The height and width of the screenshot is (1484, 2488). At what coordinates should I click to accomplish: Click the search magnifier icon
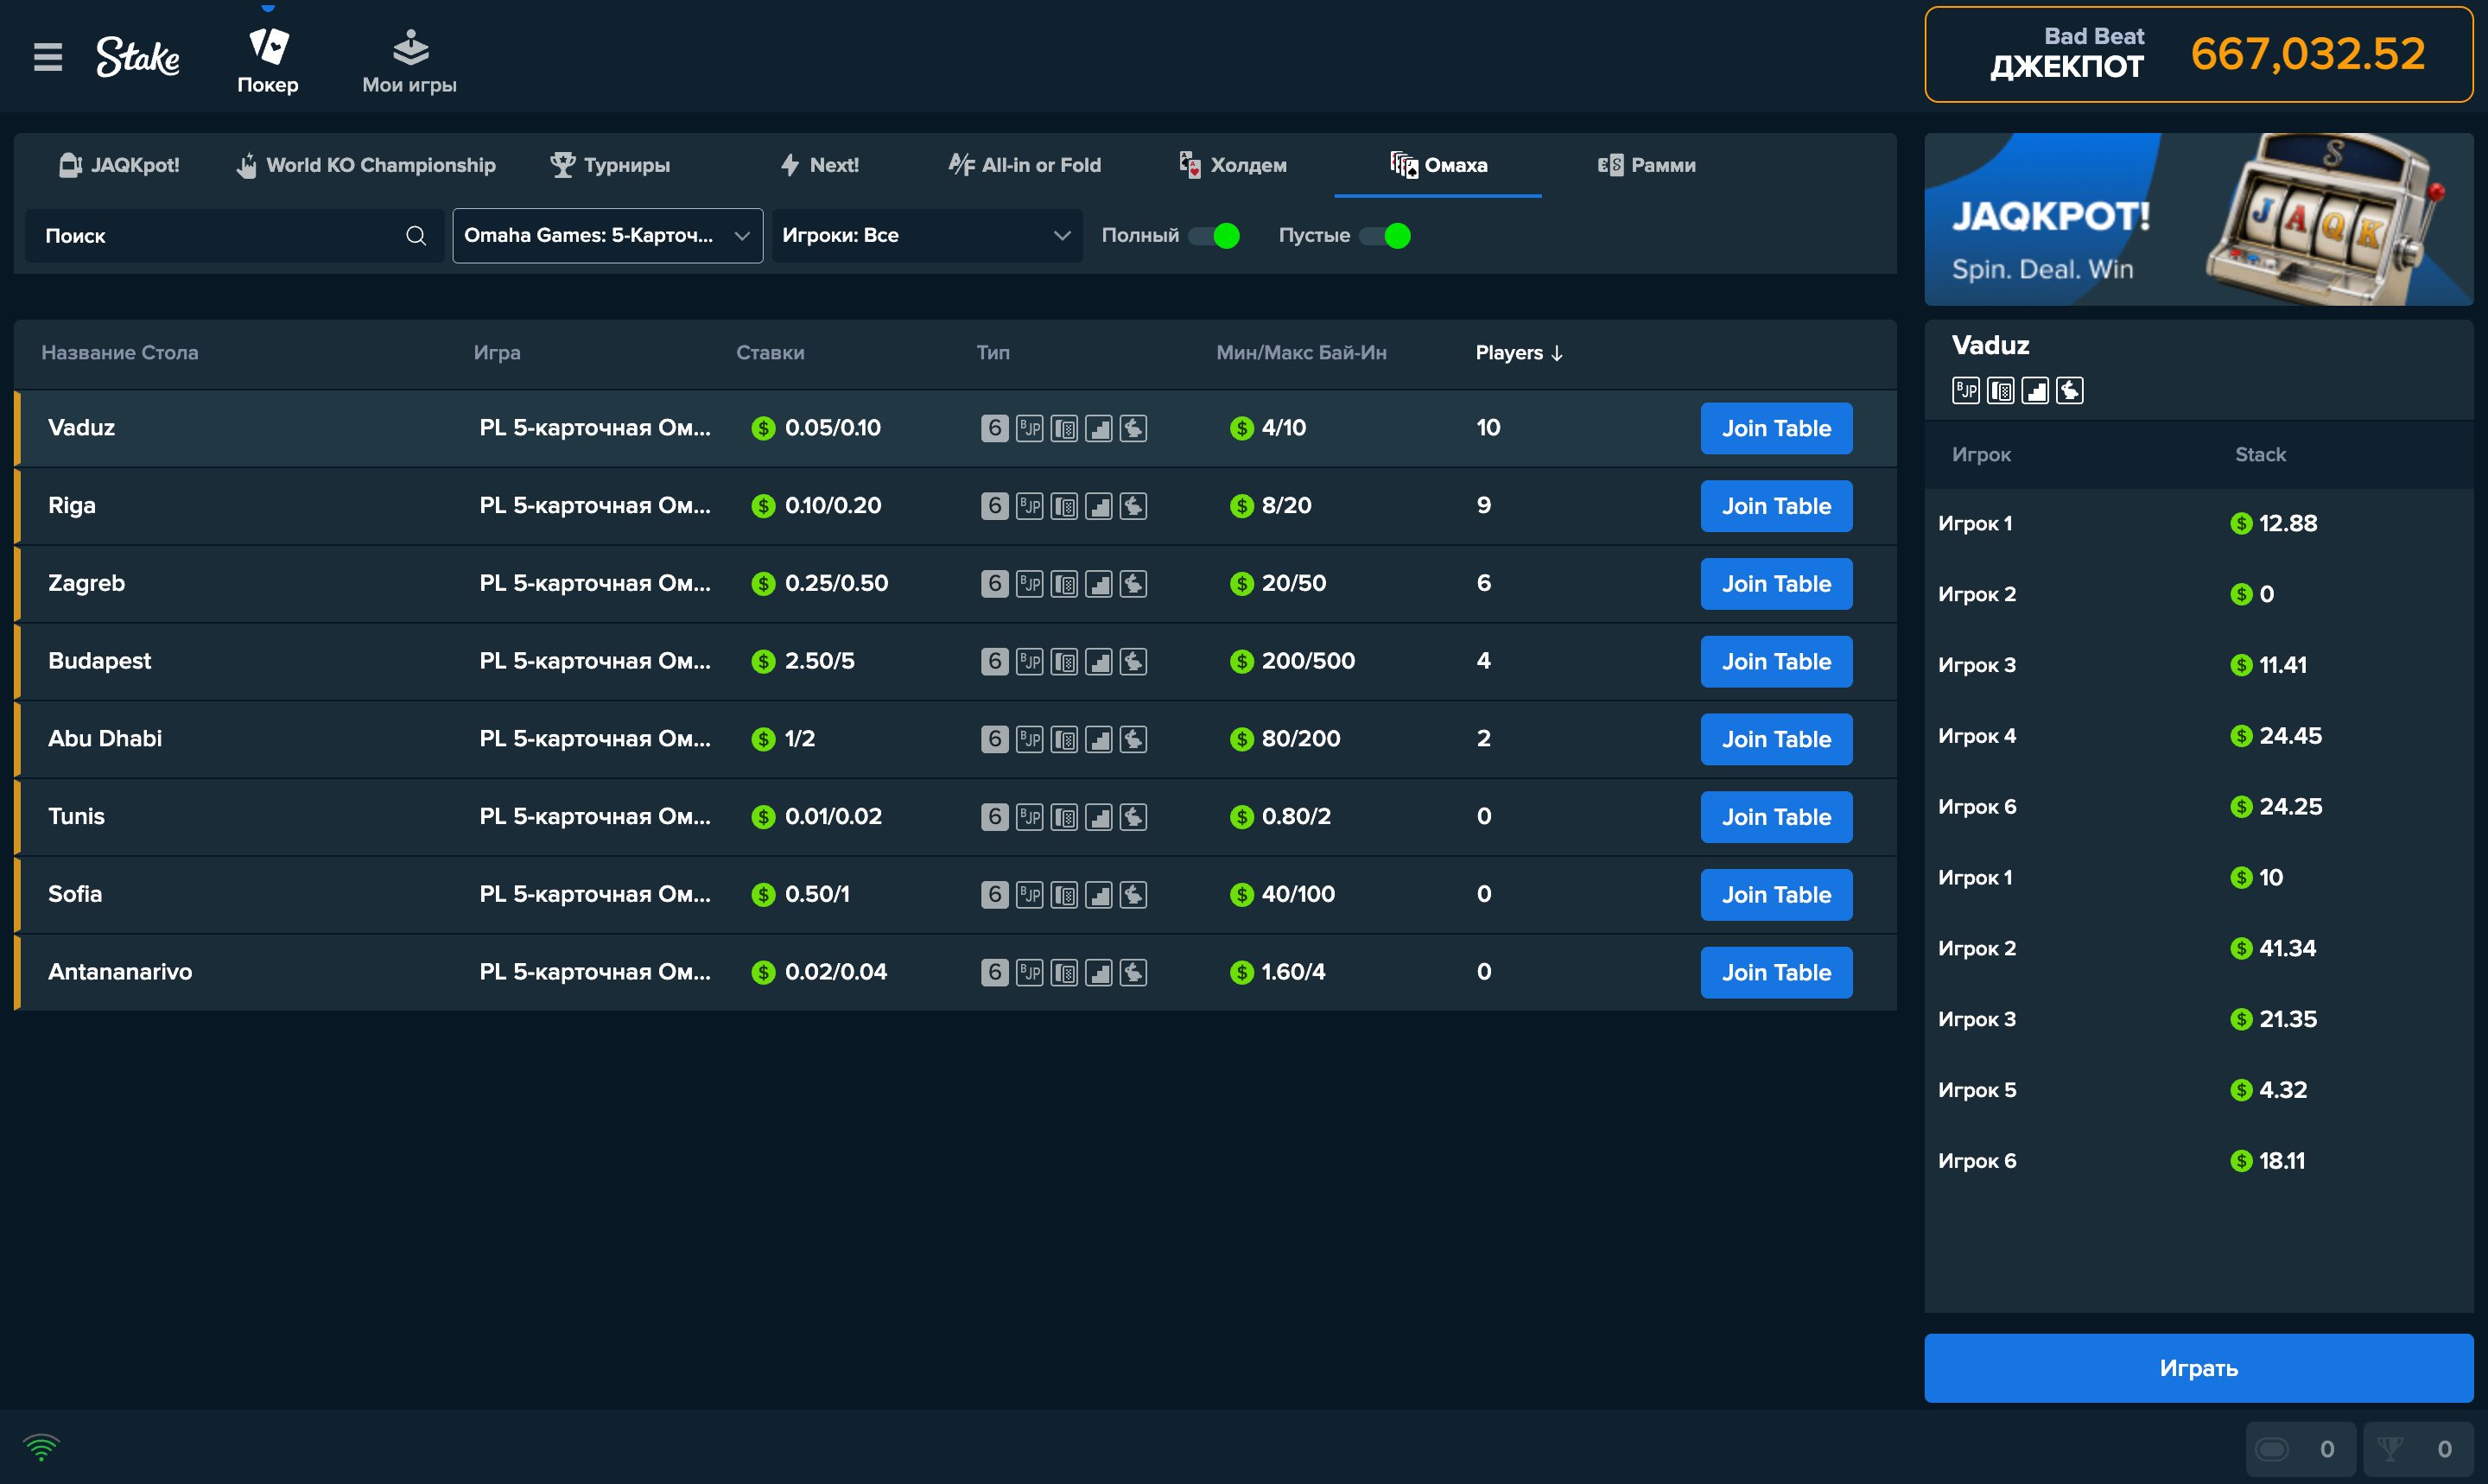[x=416, y=236]
